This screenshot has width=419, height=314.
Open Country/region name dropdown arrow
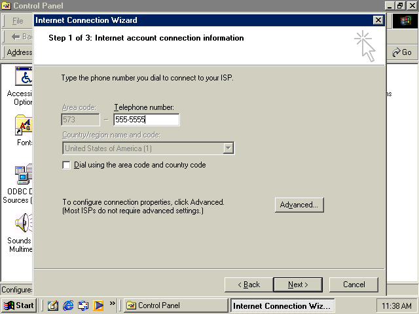[x=228, y=148]
